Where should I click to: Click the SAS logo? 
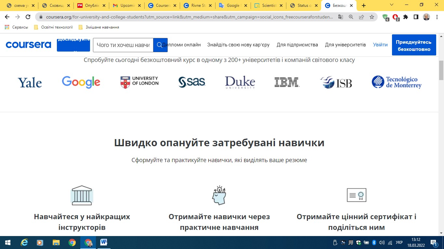coord(192,82)
